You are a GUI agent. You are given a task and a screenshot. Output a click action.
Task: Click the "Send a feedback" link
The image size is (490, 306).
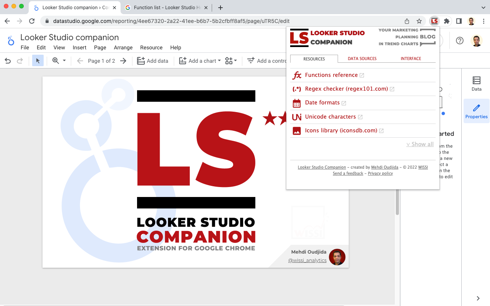pyautogui.click(x=348, y=173)
